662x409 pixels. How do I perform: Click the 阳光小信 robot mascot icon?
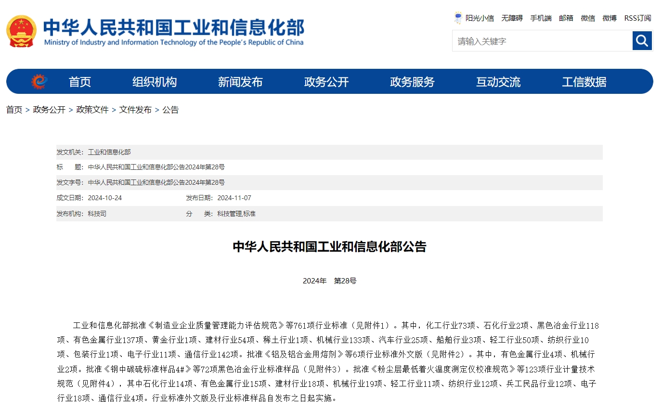point(458,18)
